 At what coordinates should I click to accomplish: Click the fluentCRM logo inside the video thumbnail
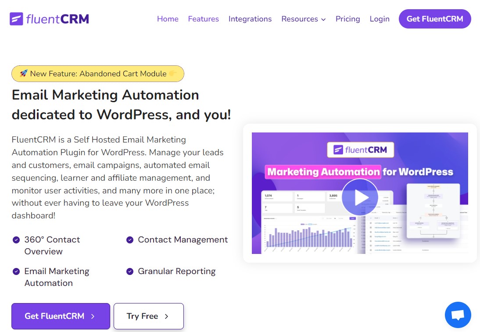(x=360, y=150)
